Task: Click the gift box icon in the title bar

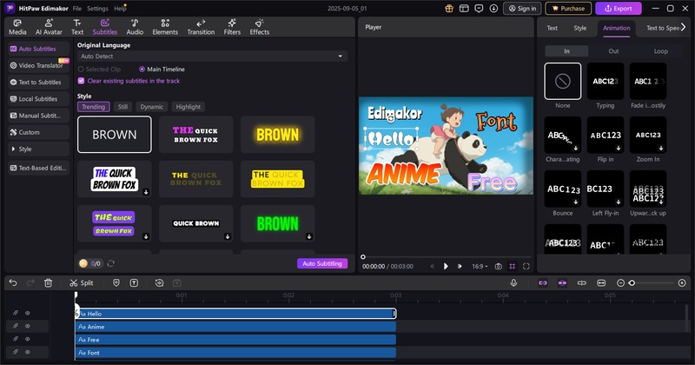Action: [449, 9]
